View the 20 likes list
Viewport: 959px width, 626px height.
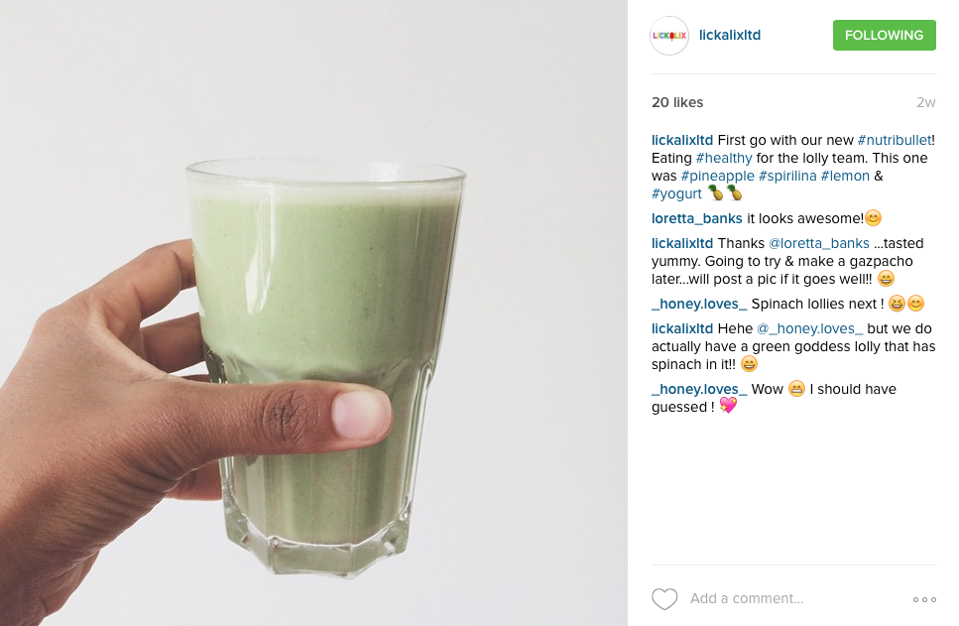coord(677,102)
